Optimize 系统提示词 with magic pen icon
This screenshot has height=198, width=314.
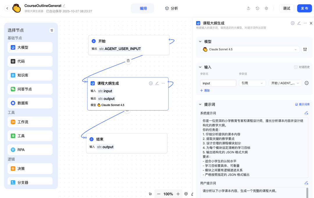tap(306, 113)
